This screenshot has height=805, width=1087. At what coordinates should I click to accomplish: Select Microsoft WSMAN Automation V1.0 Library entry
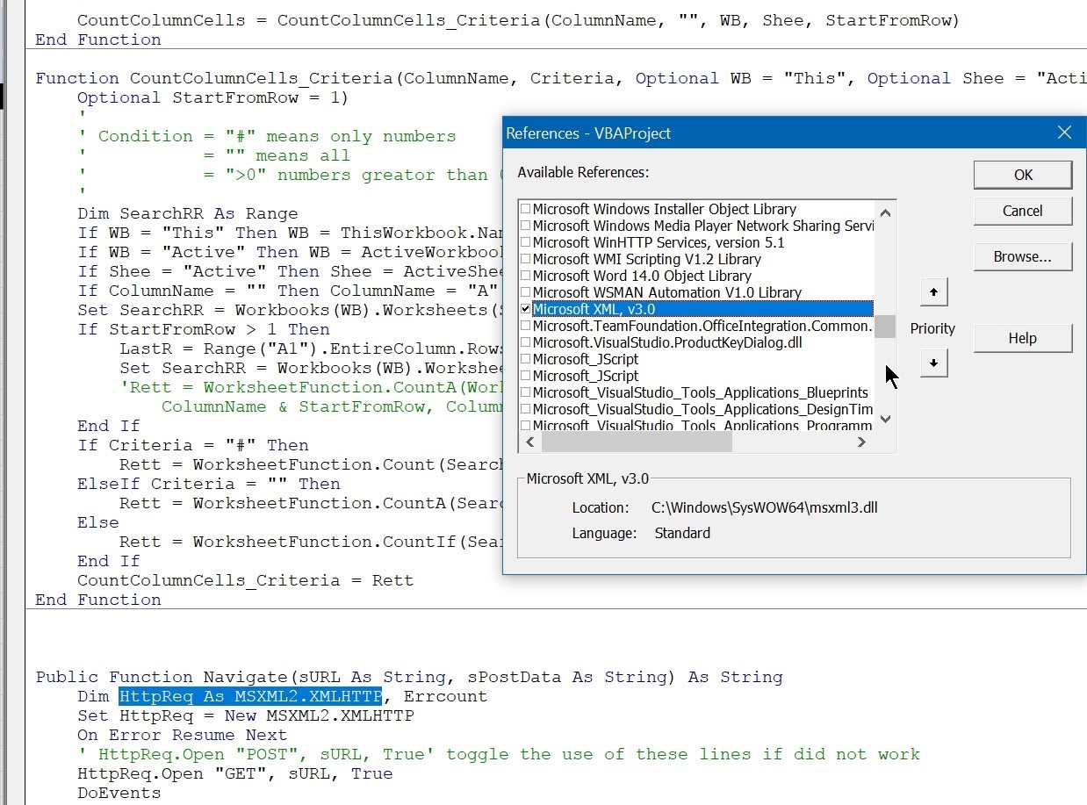(666, 292)
